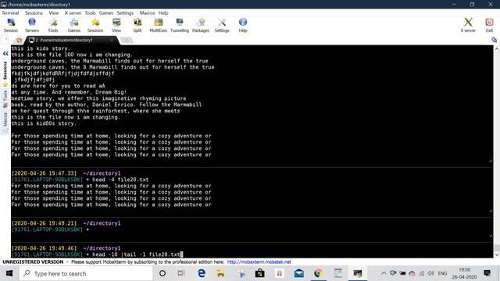Open the mobaxterm.mobatek.net link
500x281 pixels.
[259, 262]
